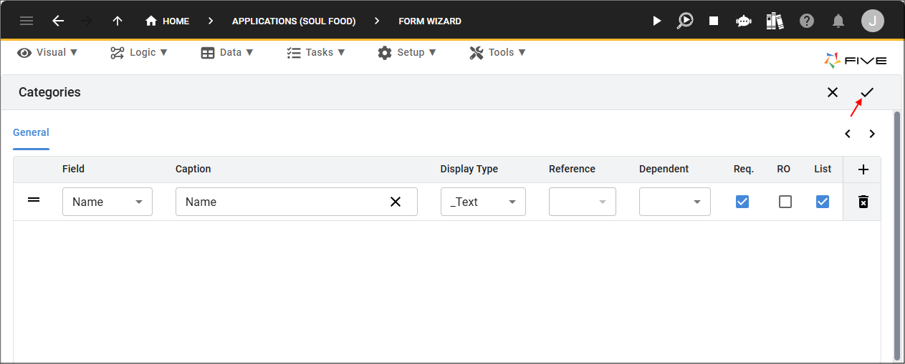
Task: Open the Data menu
Action: coord(227,52)
